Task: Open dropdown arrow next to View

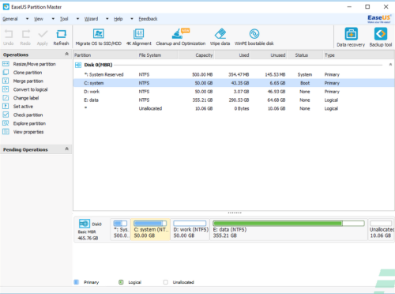Action: [53, 19]
